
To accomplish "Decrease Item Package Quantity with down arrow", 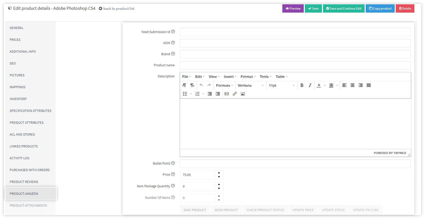I will coord(219,189).
